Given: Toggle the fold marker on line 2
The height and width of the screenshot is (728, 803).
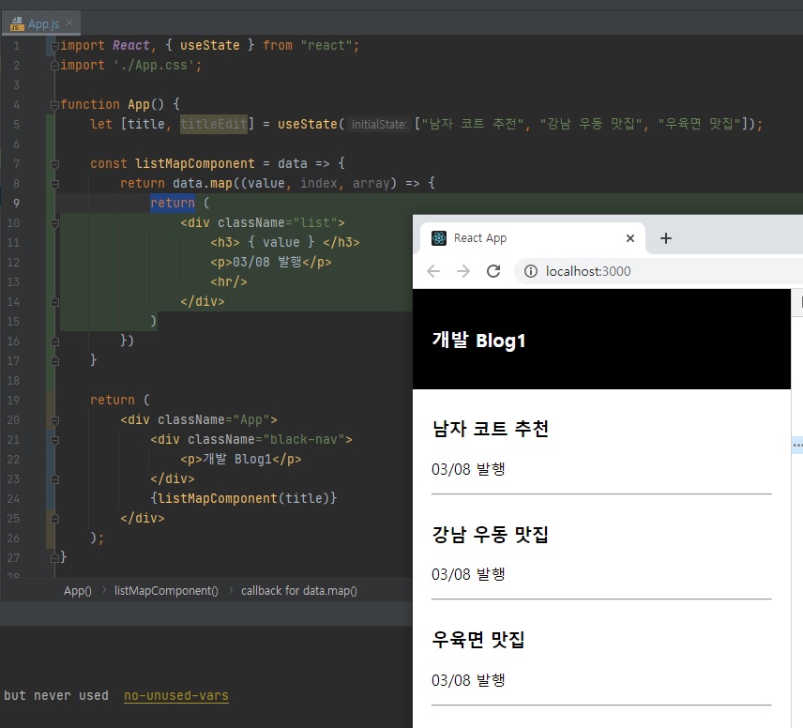Looking at the screenshot, I should (x=54, y=66).
